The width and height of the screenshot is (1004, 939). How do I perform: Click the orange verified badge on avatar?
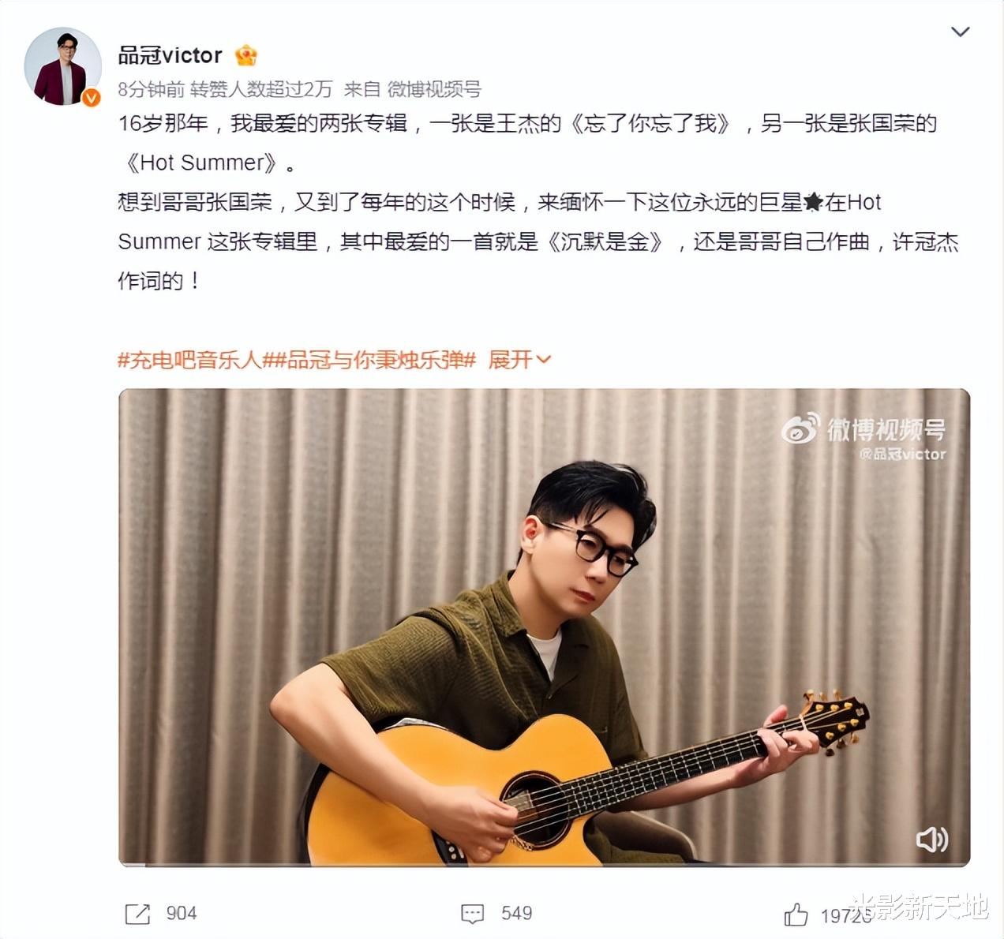92,97
